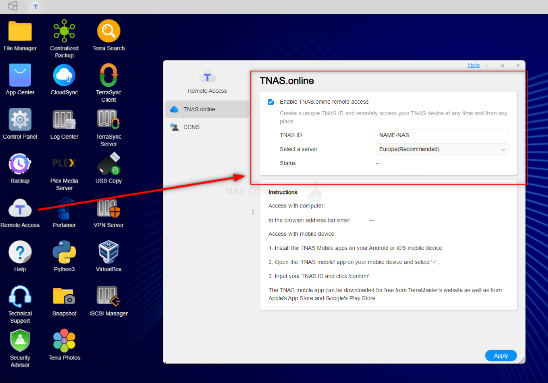Viewport: 548px width, 383px height.
Task: Maximize the Remote Access window
Action: click(x=503, y=65)
